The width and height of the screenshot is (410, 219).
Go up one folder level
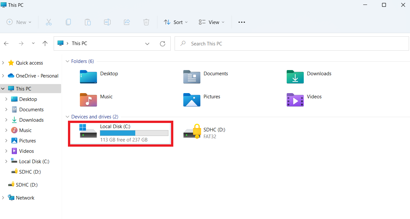point(45,43)
